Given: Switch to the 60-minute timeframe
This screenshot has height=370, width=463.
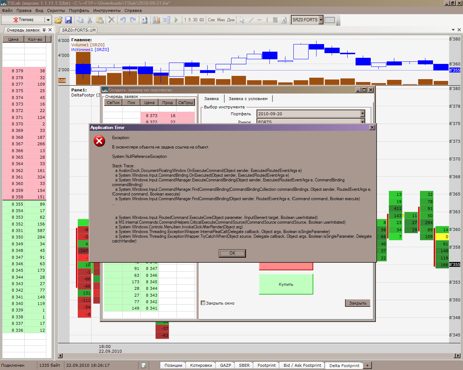Looking at the screenshot, I should tap(201, 20).
